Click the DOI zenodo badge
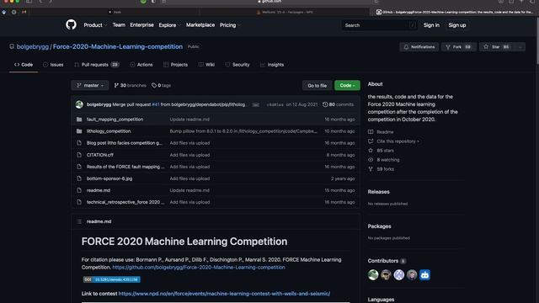 pyautogui.click(x=111, y=279)
